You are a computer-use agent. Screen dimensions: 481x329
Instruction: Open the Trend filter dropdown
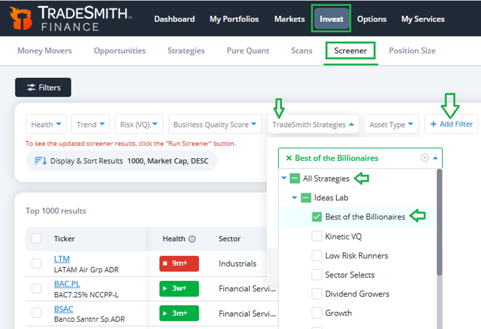pos(90,124)
